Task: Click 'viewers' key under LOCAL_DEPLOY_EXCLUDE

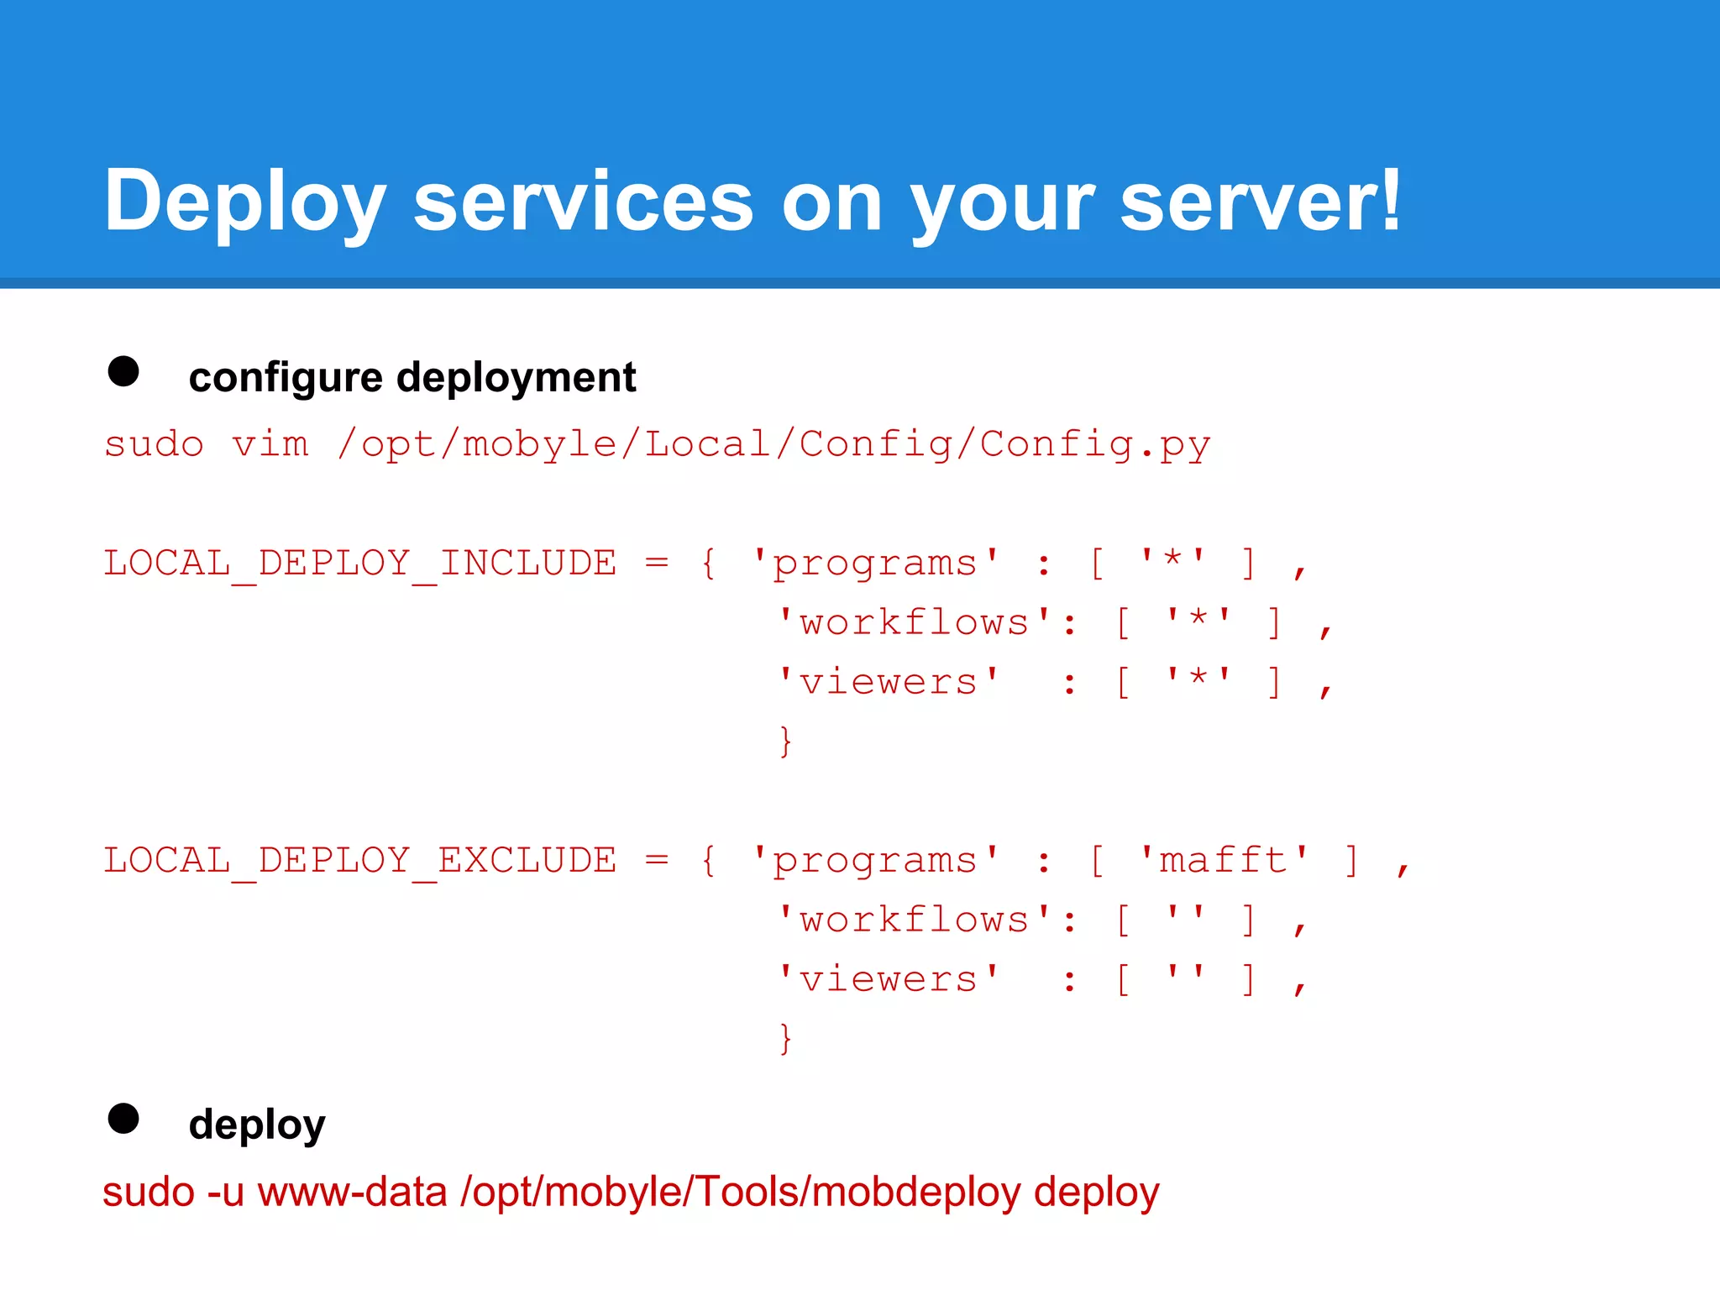Action: coord(889,979)
